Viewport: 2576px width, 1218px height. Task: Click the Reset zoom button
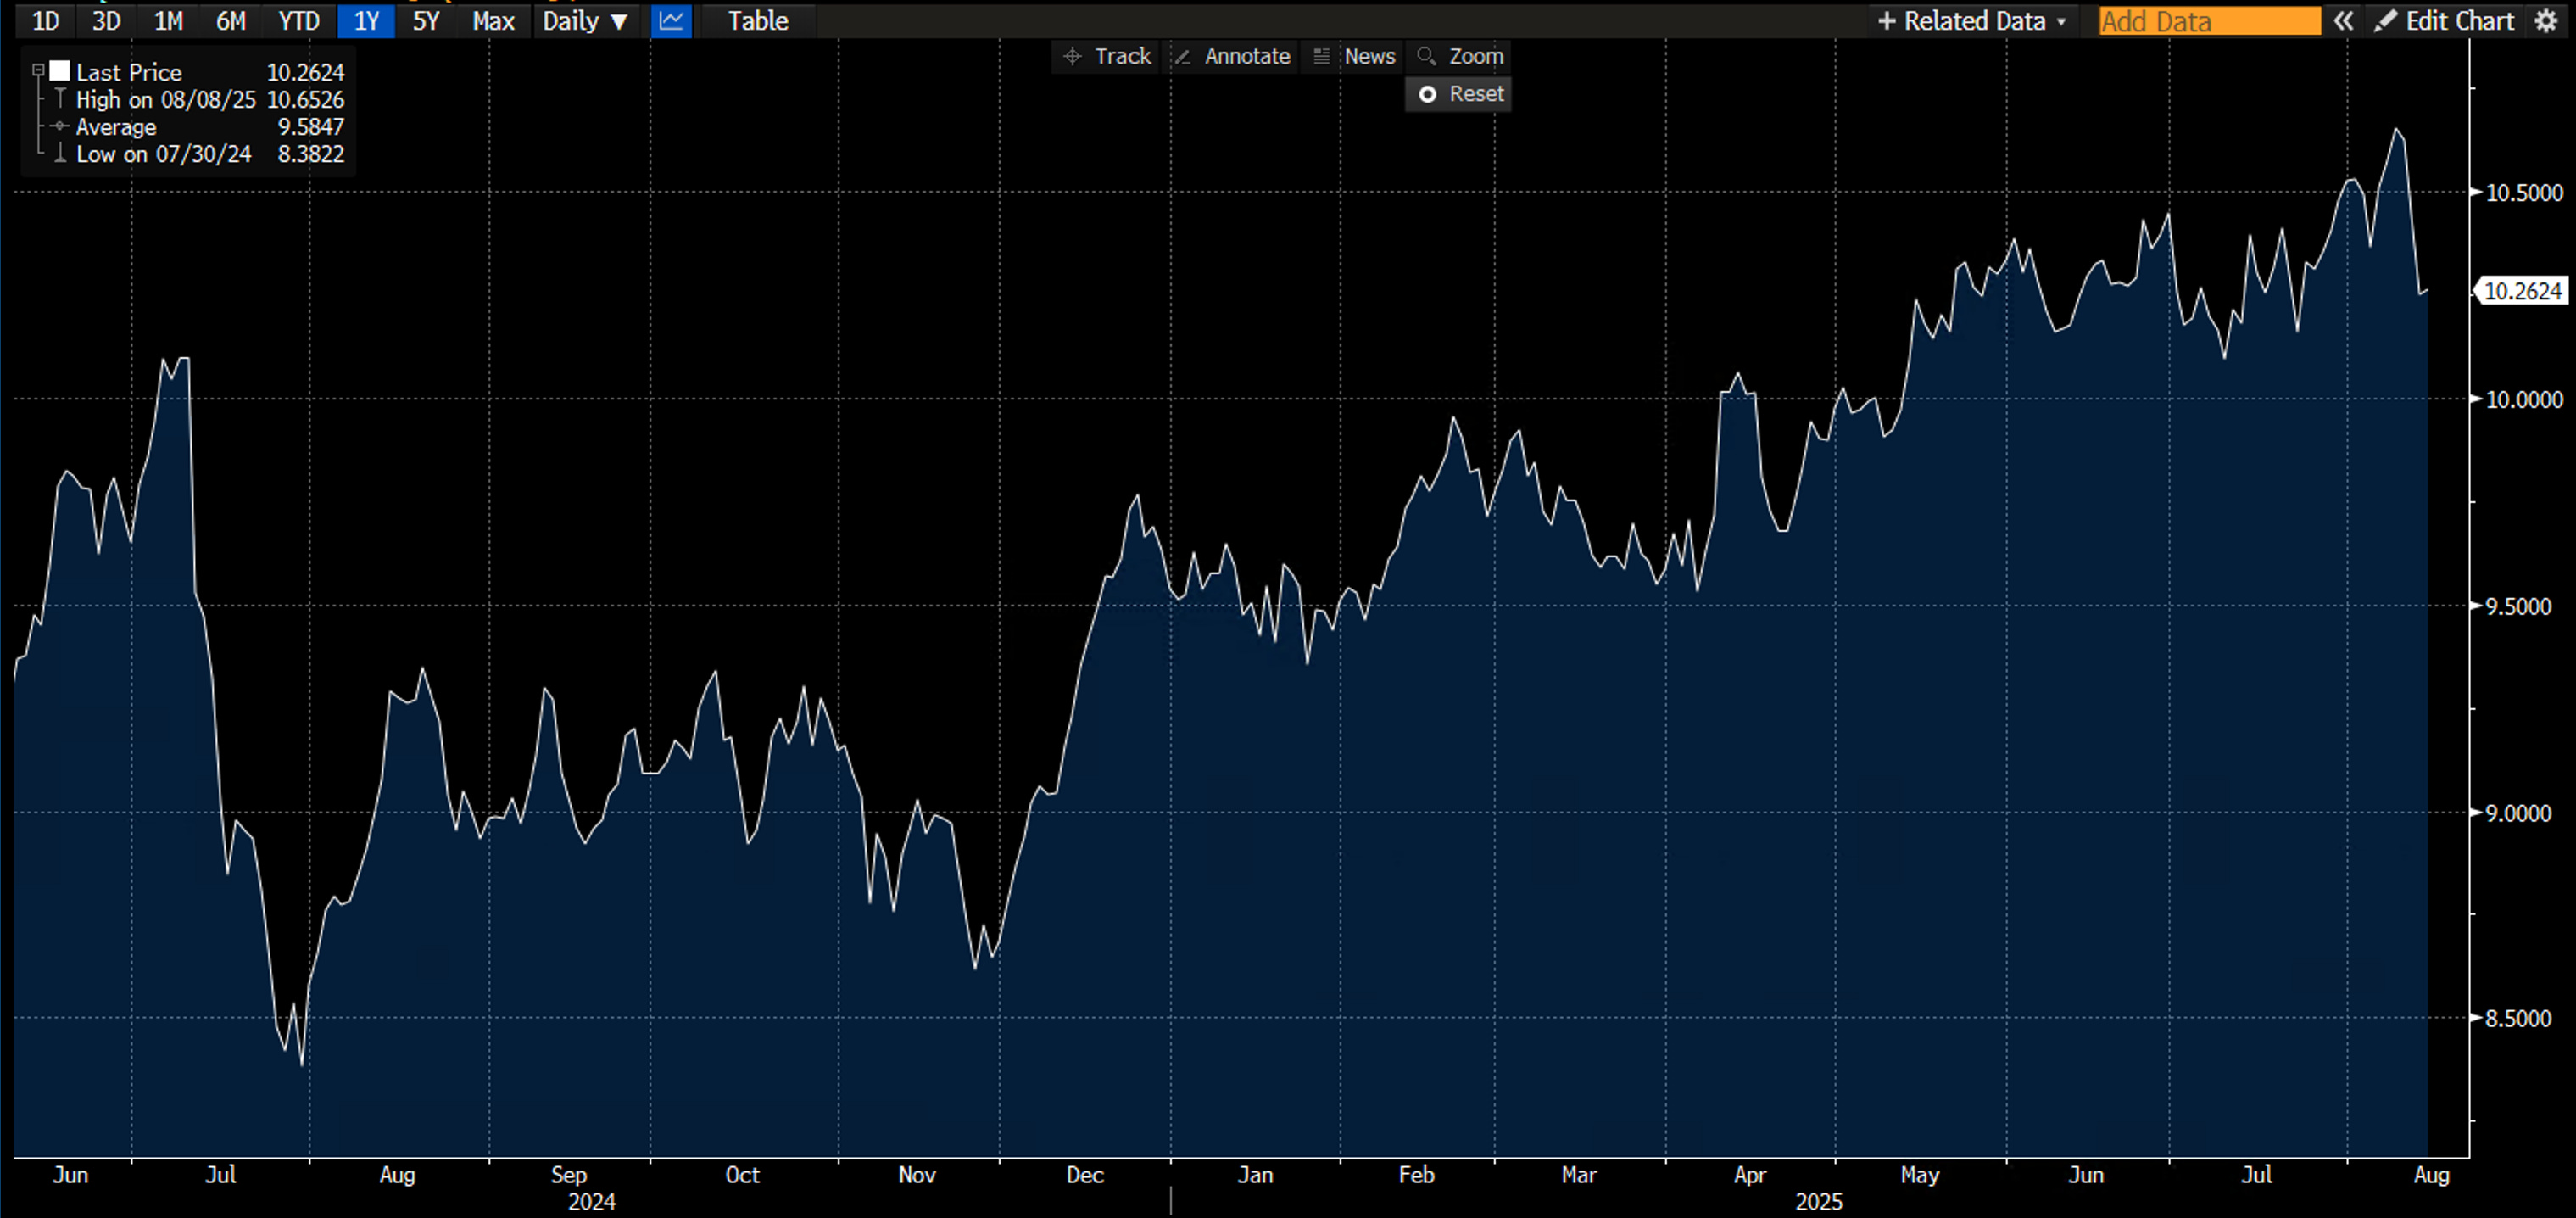(1459, 94)
